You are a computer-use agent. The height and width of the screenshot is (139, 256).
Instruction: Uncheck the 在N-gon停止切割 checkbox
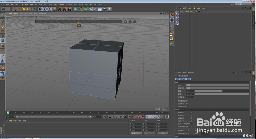point(191,124)
